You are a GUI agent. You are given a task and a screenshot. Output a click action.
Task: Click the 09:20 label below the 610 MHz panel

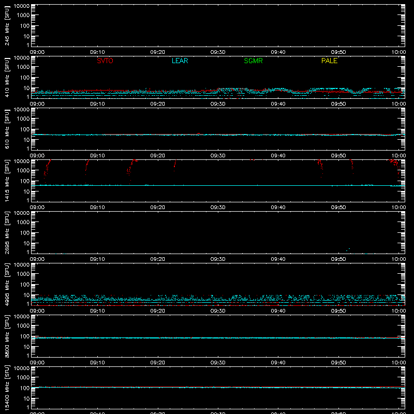(158, 156)
